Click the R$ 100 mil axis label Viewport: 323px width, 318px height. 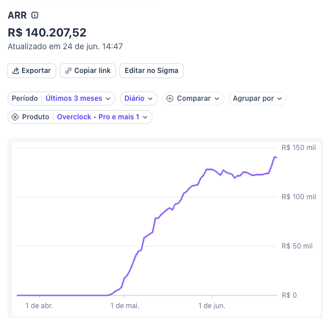pos(299,197)
